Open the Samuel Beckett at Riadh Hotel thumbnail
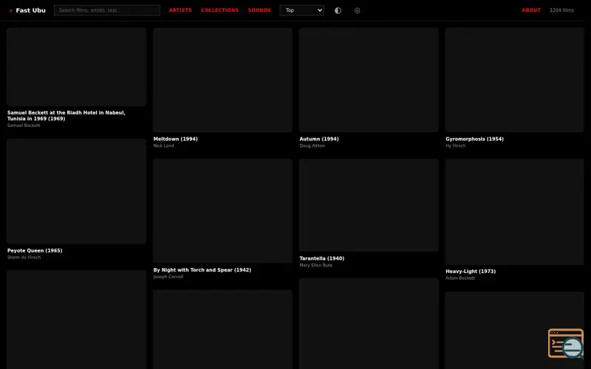The height and width of the screenshot is (369, 591). pos(77,66)
